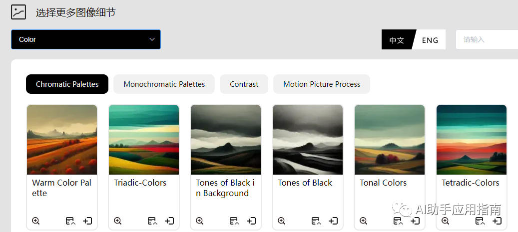Click the 选择更多图像细节 heading text
The image size is (518, 232).
[75, 12]
